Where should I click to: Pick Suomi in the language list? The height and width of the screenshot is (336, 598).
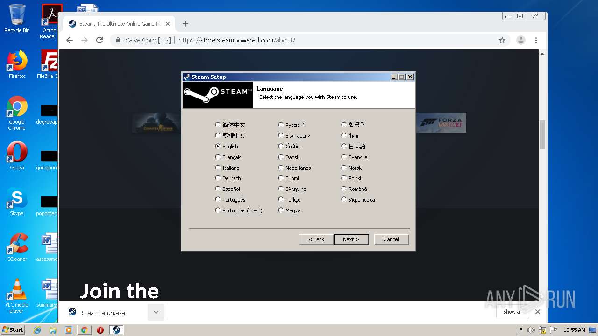(281, 178)
